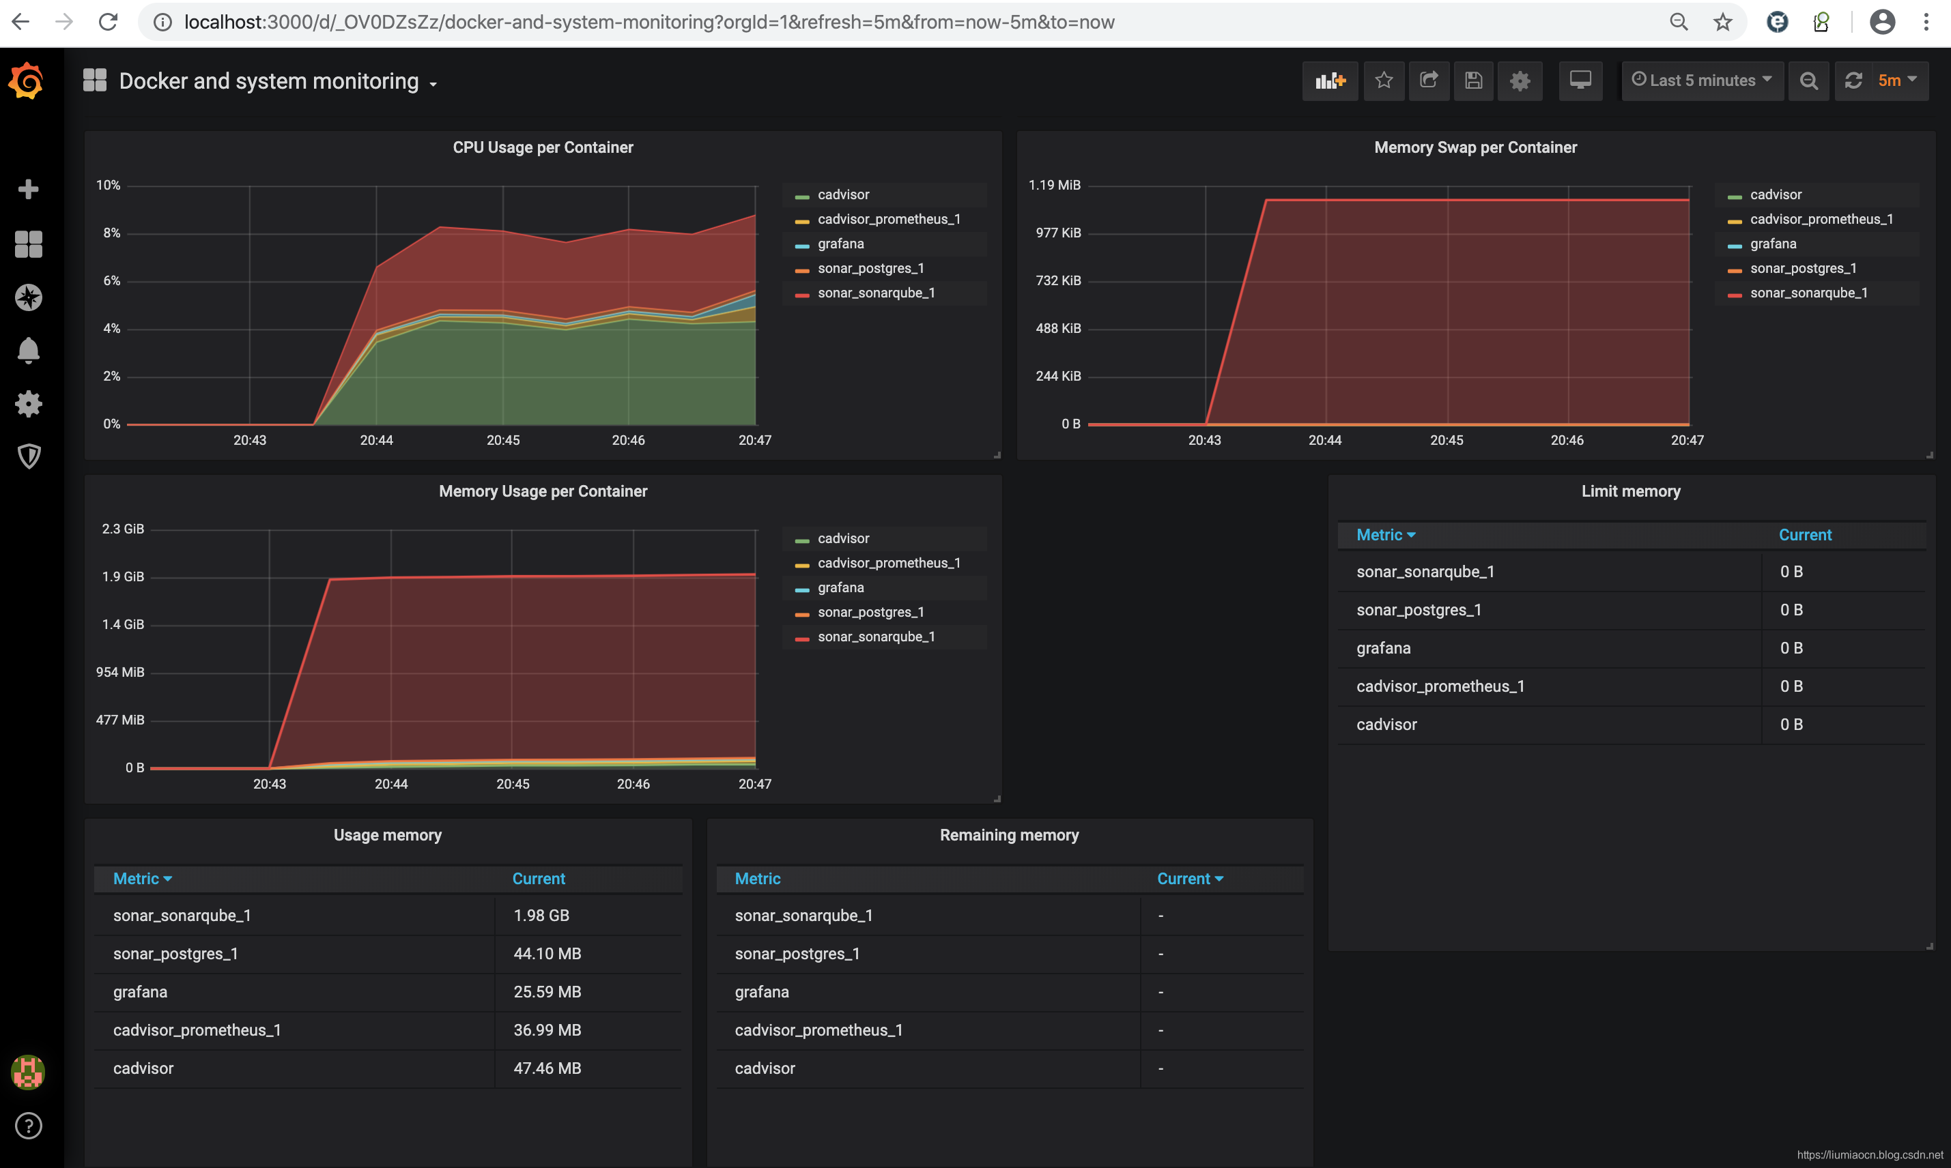Bookmark this page with star

coord(1722,22)
